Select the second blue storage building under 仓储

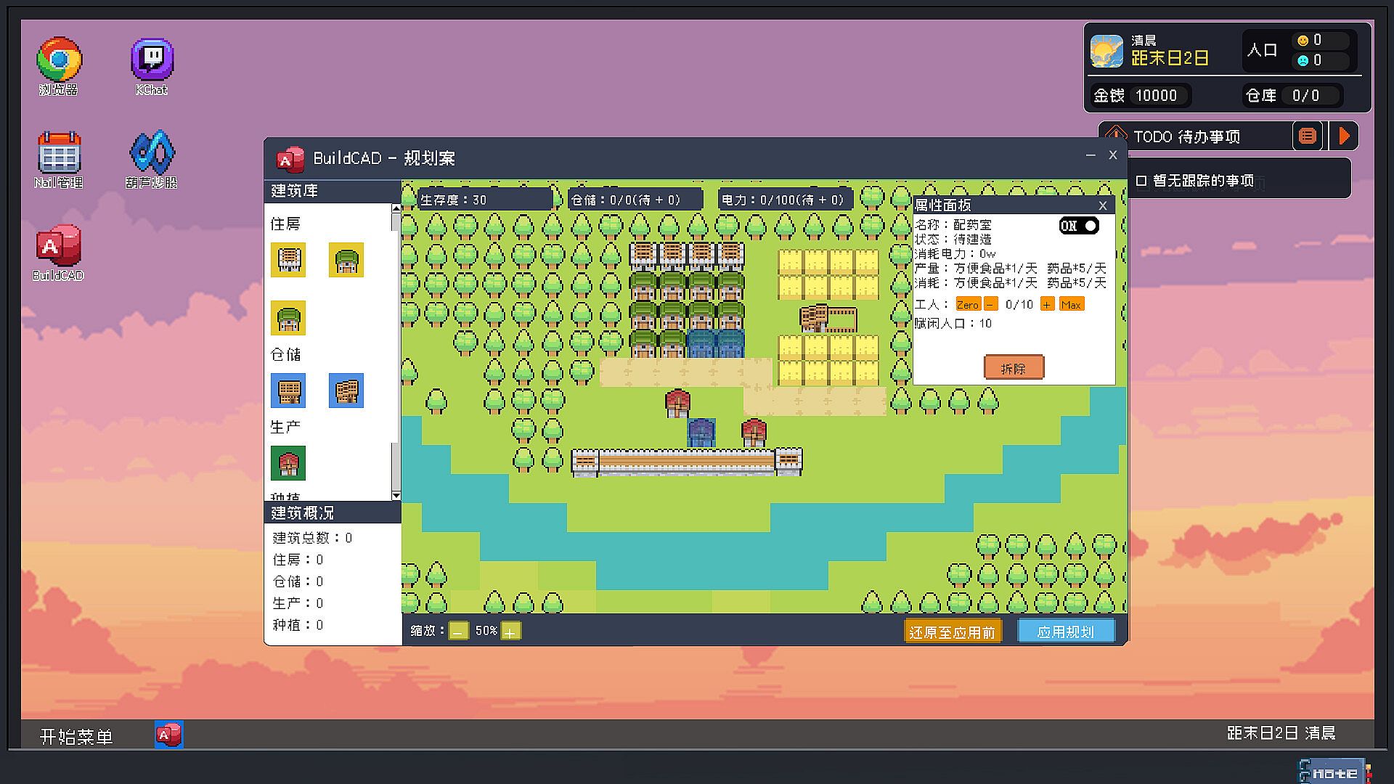(346, 391)
